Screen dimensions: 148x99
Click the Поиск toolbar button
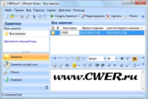(131, 16)
